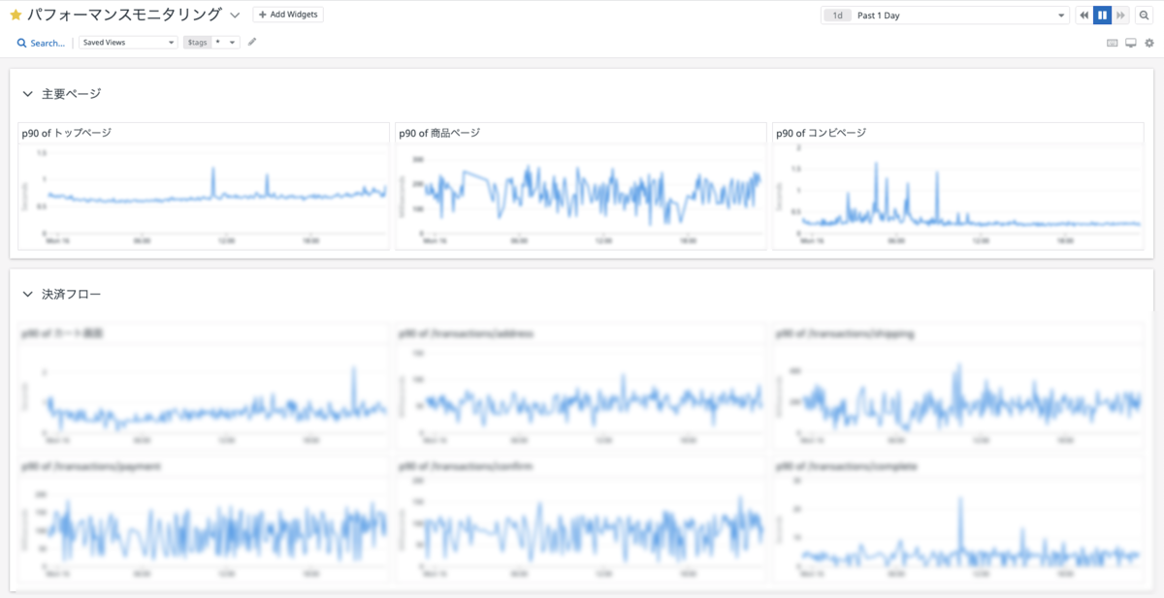Click the /transactions/confirm chart
The image size is (1164, 598).
[581, 530]
